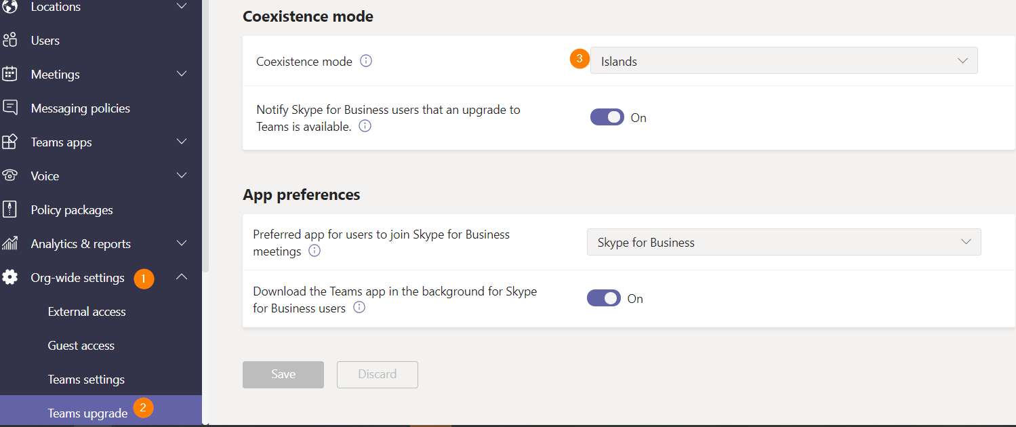
Task: Click the App preferences section heading
Action: (x=302, y=195)
